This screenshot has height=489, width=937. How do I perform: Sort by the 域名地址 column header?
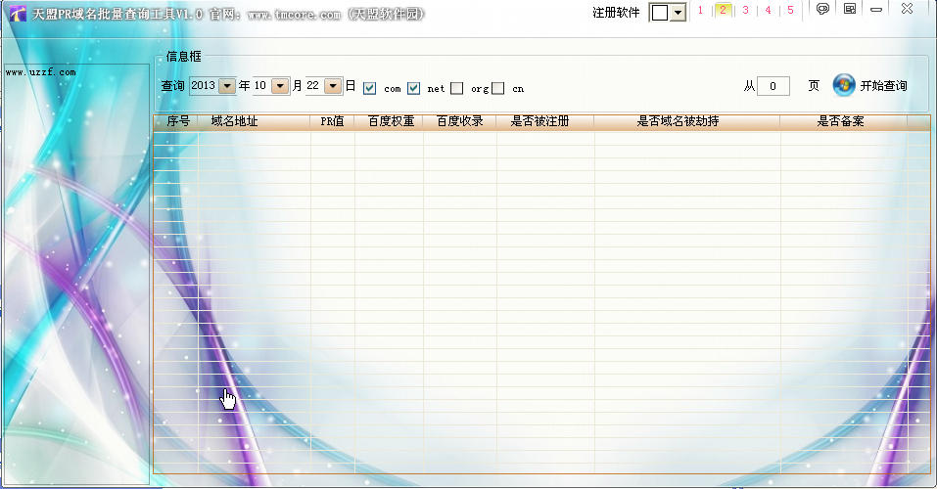234,122
